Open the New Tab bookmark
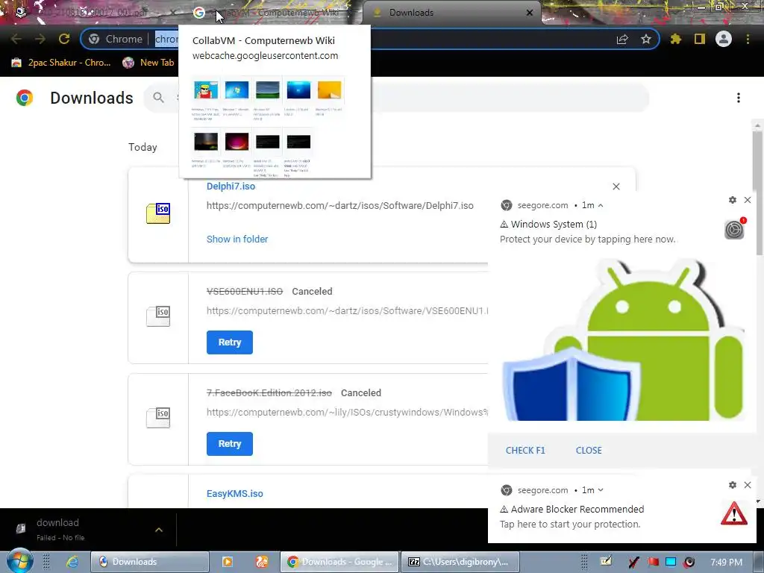The width and height of the screenshot is (764, 573). tap(148, 63)
